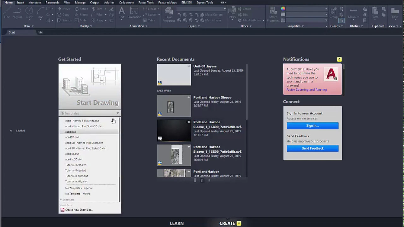The height and width of the screenshot is (227, 404).
Task: Click the Match Properties icon
Action: [x=273, y=15]
